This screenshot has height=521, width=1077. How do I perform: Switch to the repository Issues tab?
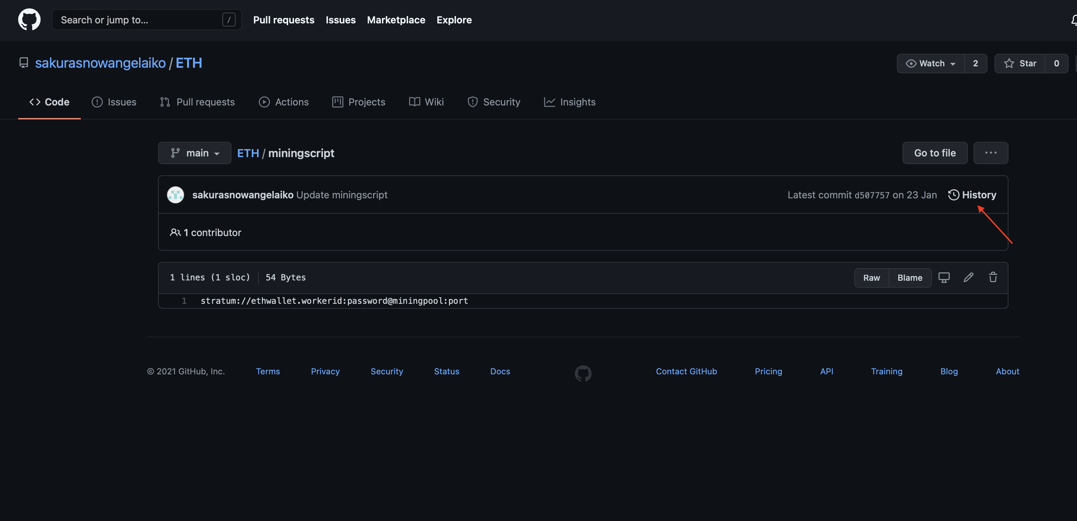click(114, 102)
